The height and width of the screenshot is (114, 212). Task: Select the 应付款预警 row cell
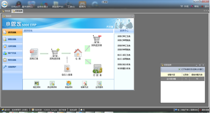pyautogui.click(x=171, y=79)
